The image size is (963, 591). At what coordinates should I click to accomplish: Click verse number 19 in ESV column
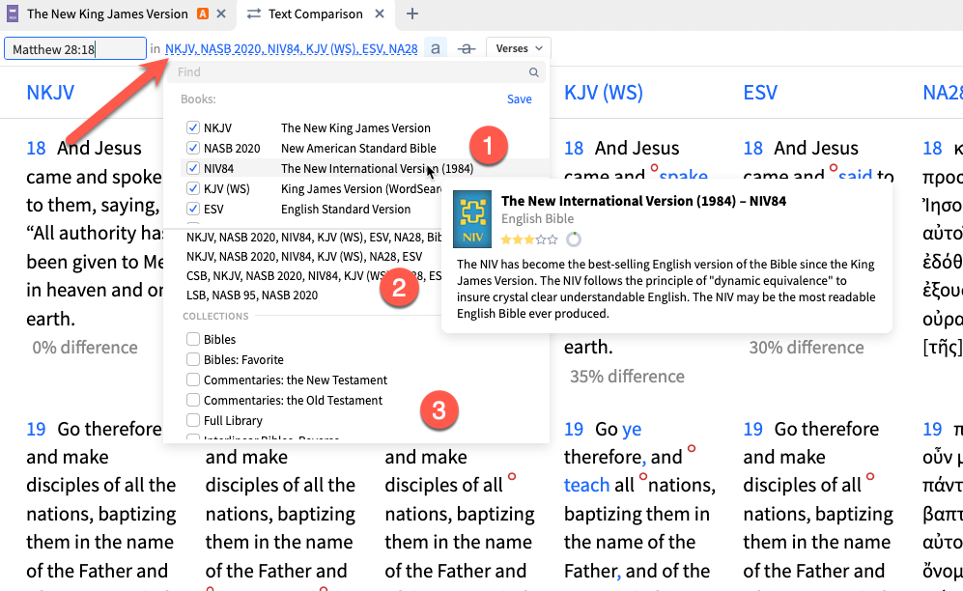pos(753,429)
